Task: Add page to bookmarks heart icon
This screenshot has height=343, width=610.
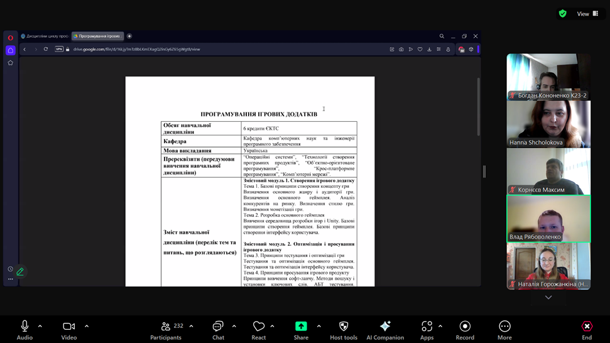Action: (x=420, y=50)
